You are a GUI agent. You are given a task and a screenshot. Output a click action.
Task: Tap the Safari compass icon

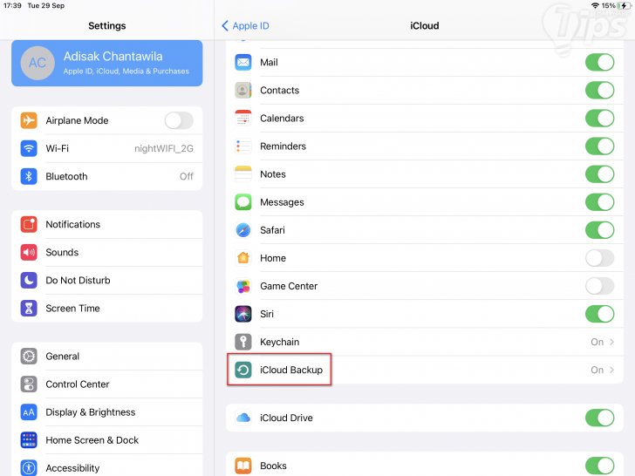243,230
